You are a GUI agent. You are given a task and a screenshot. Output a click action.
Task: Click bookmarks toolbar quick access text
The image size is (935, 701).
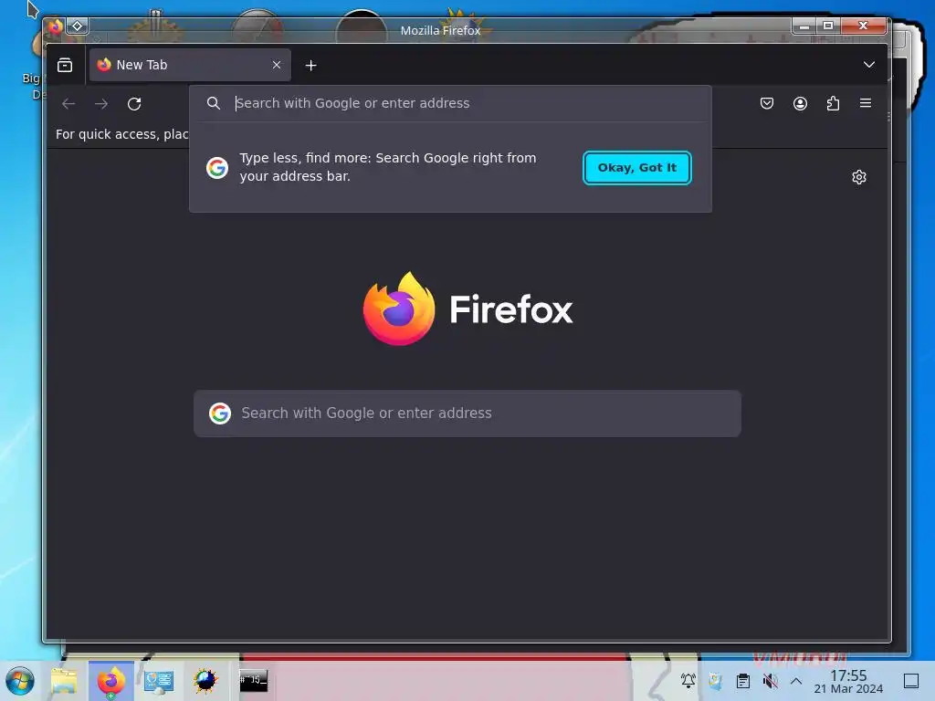click(121, 134)
